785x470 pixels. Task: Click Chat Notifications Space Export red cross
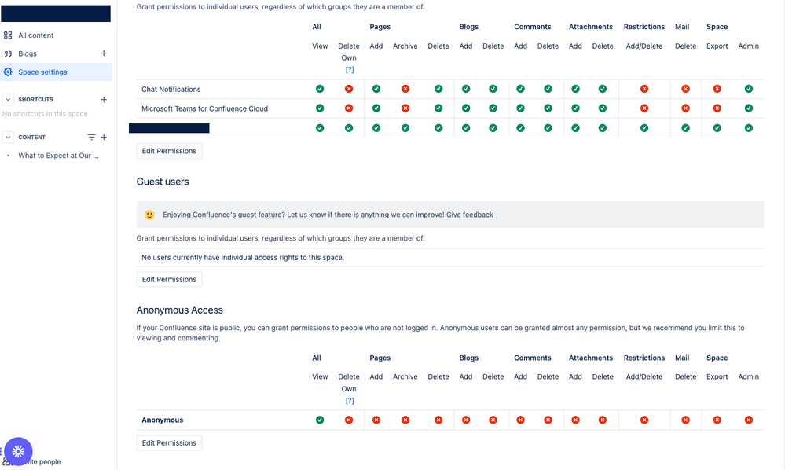pos(717,89)
